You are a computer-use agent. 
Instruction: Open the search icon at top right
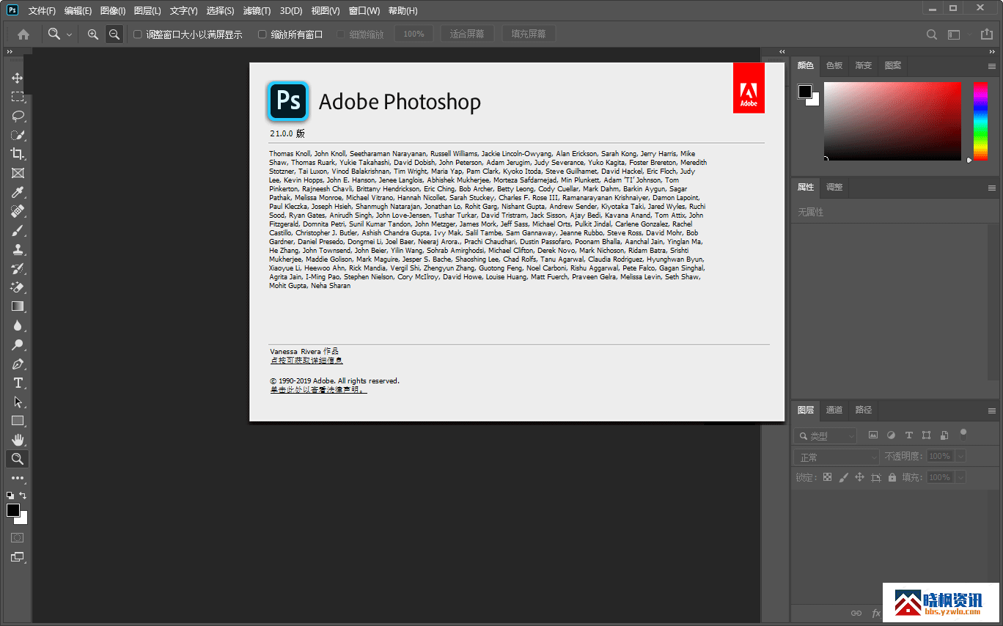point(931,34)
